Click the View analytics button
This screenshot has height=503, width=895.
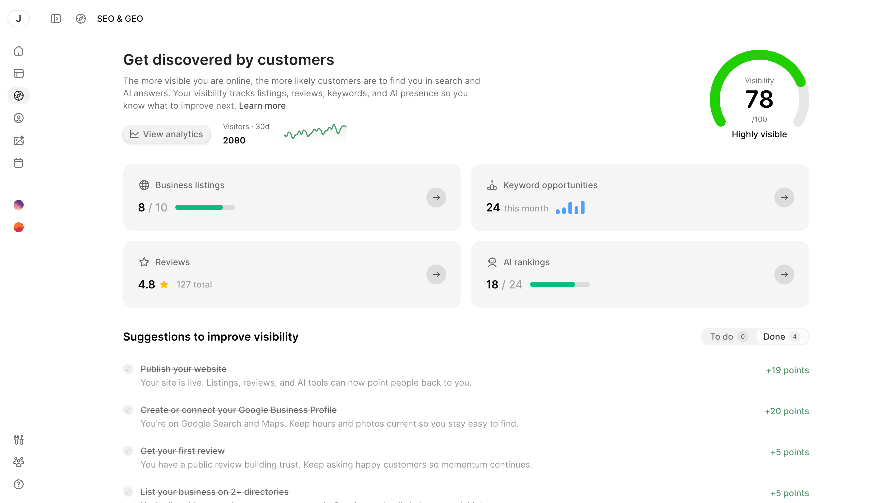tap(167, 134)
